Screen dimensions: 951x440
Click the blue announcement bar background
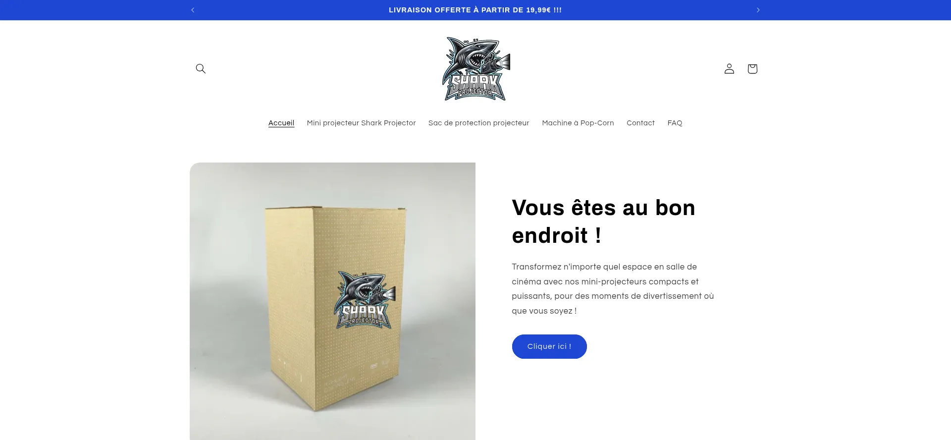(x=842, y=10)
